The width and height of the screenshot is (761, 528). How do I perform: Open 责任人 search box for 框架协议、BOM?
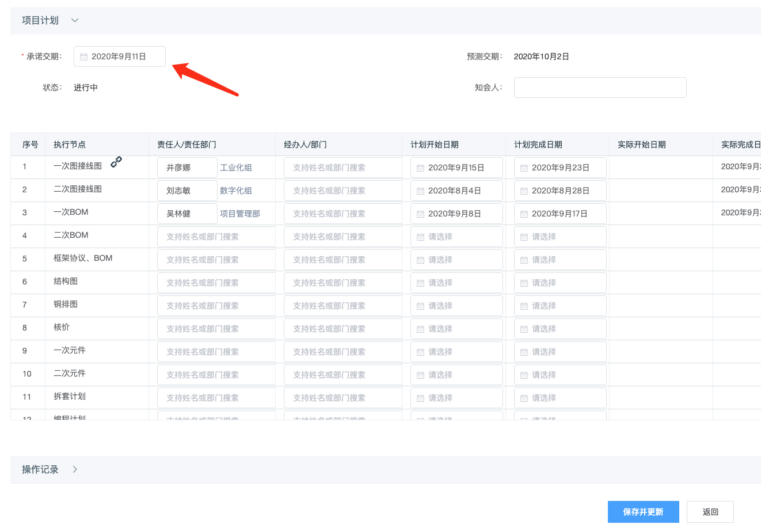[x=215, y=260]
